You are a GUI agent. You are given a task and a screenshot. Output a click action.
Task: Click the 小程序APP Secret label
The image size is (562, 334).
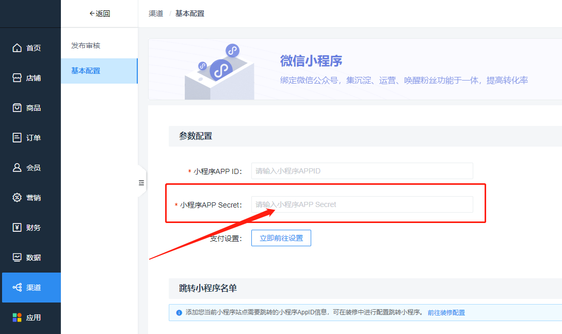point(211,205)
